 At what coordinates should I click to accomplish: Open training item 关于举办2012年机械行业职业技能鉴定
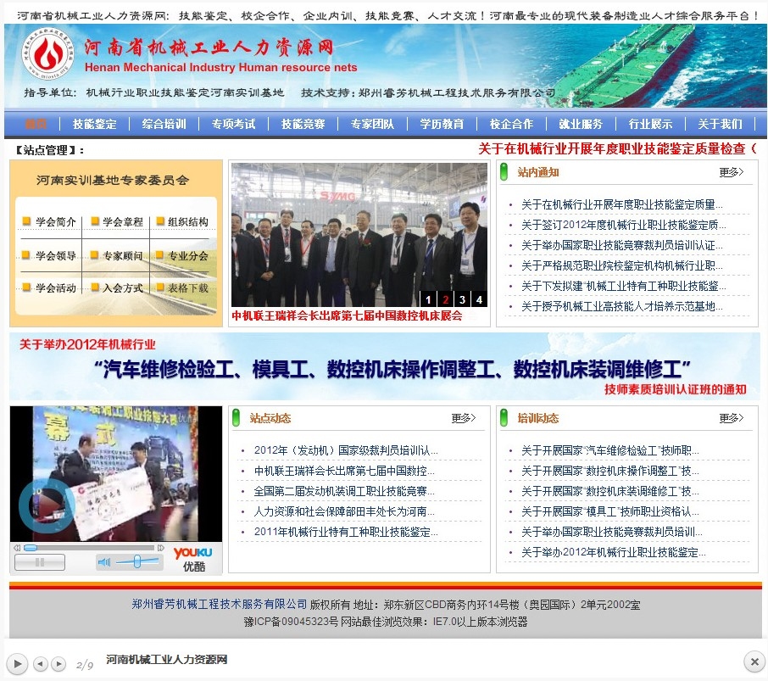coord(613,552)
